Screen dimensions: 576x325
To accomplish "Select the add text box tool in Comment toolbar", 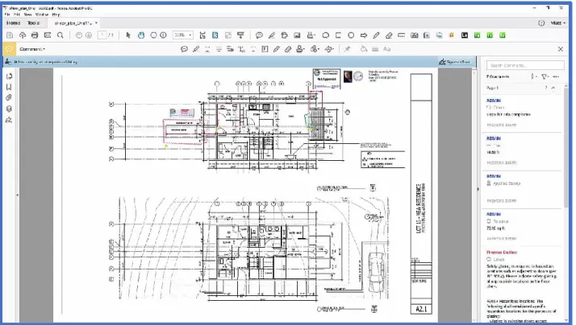I will point(265,49).
